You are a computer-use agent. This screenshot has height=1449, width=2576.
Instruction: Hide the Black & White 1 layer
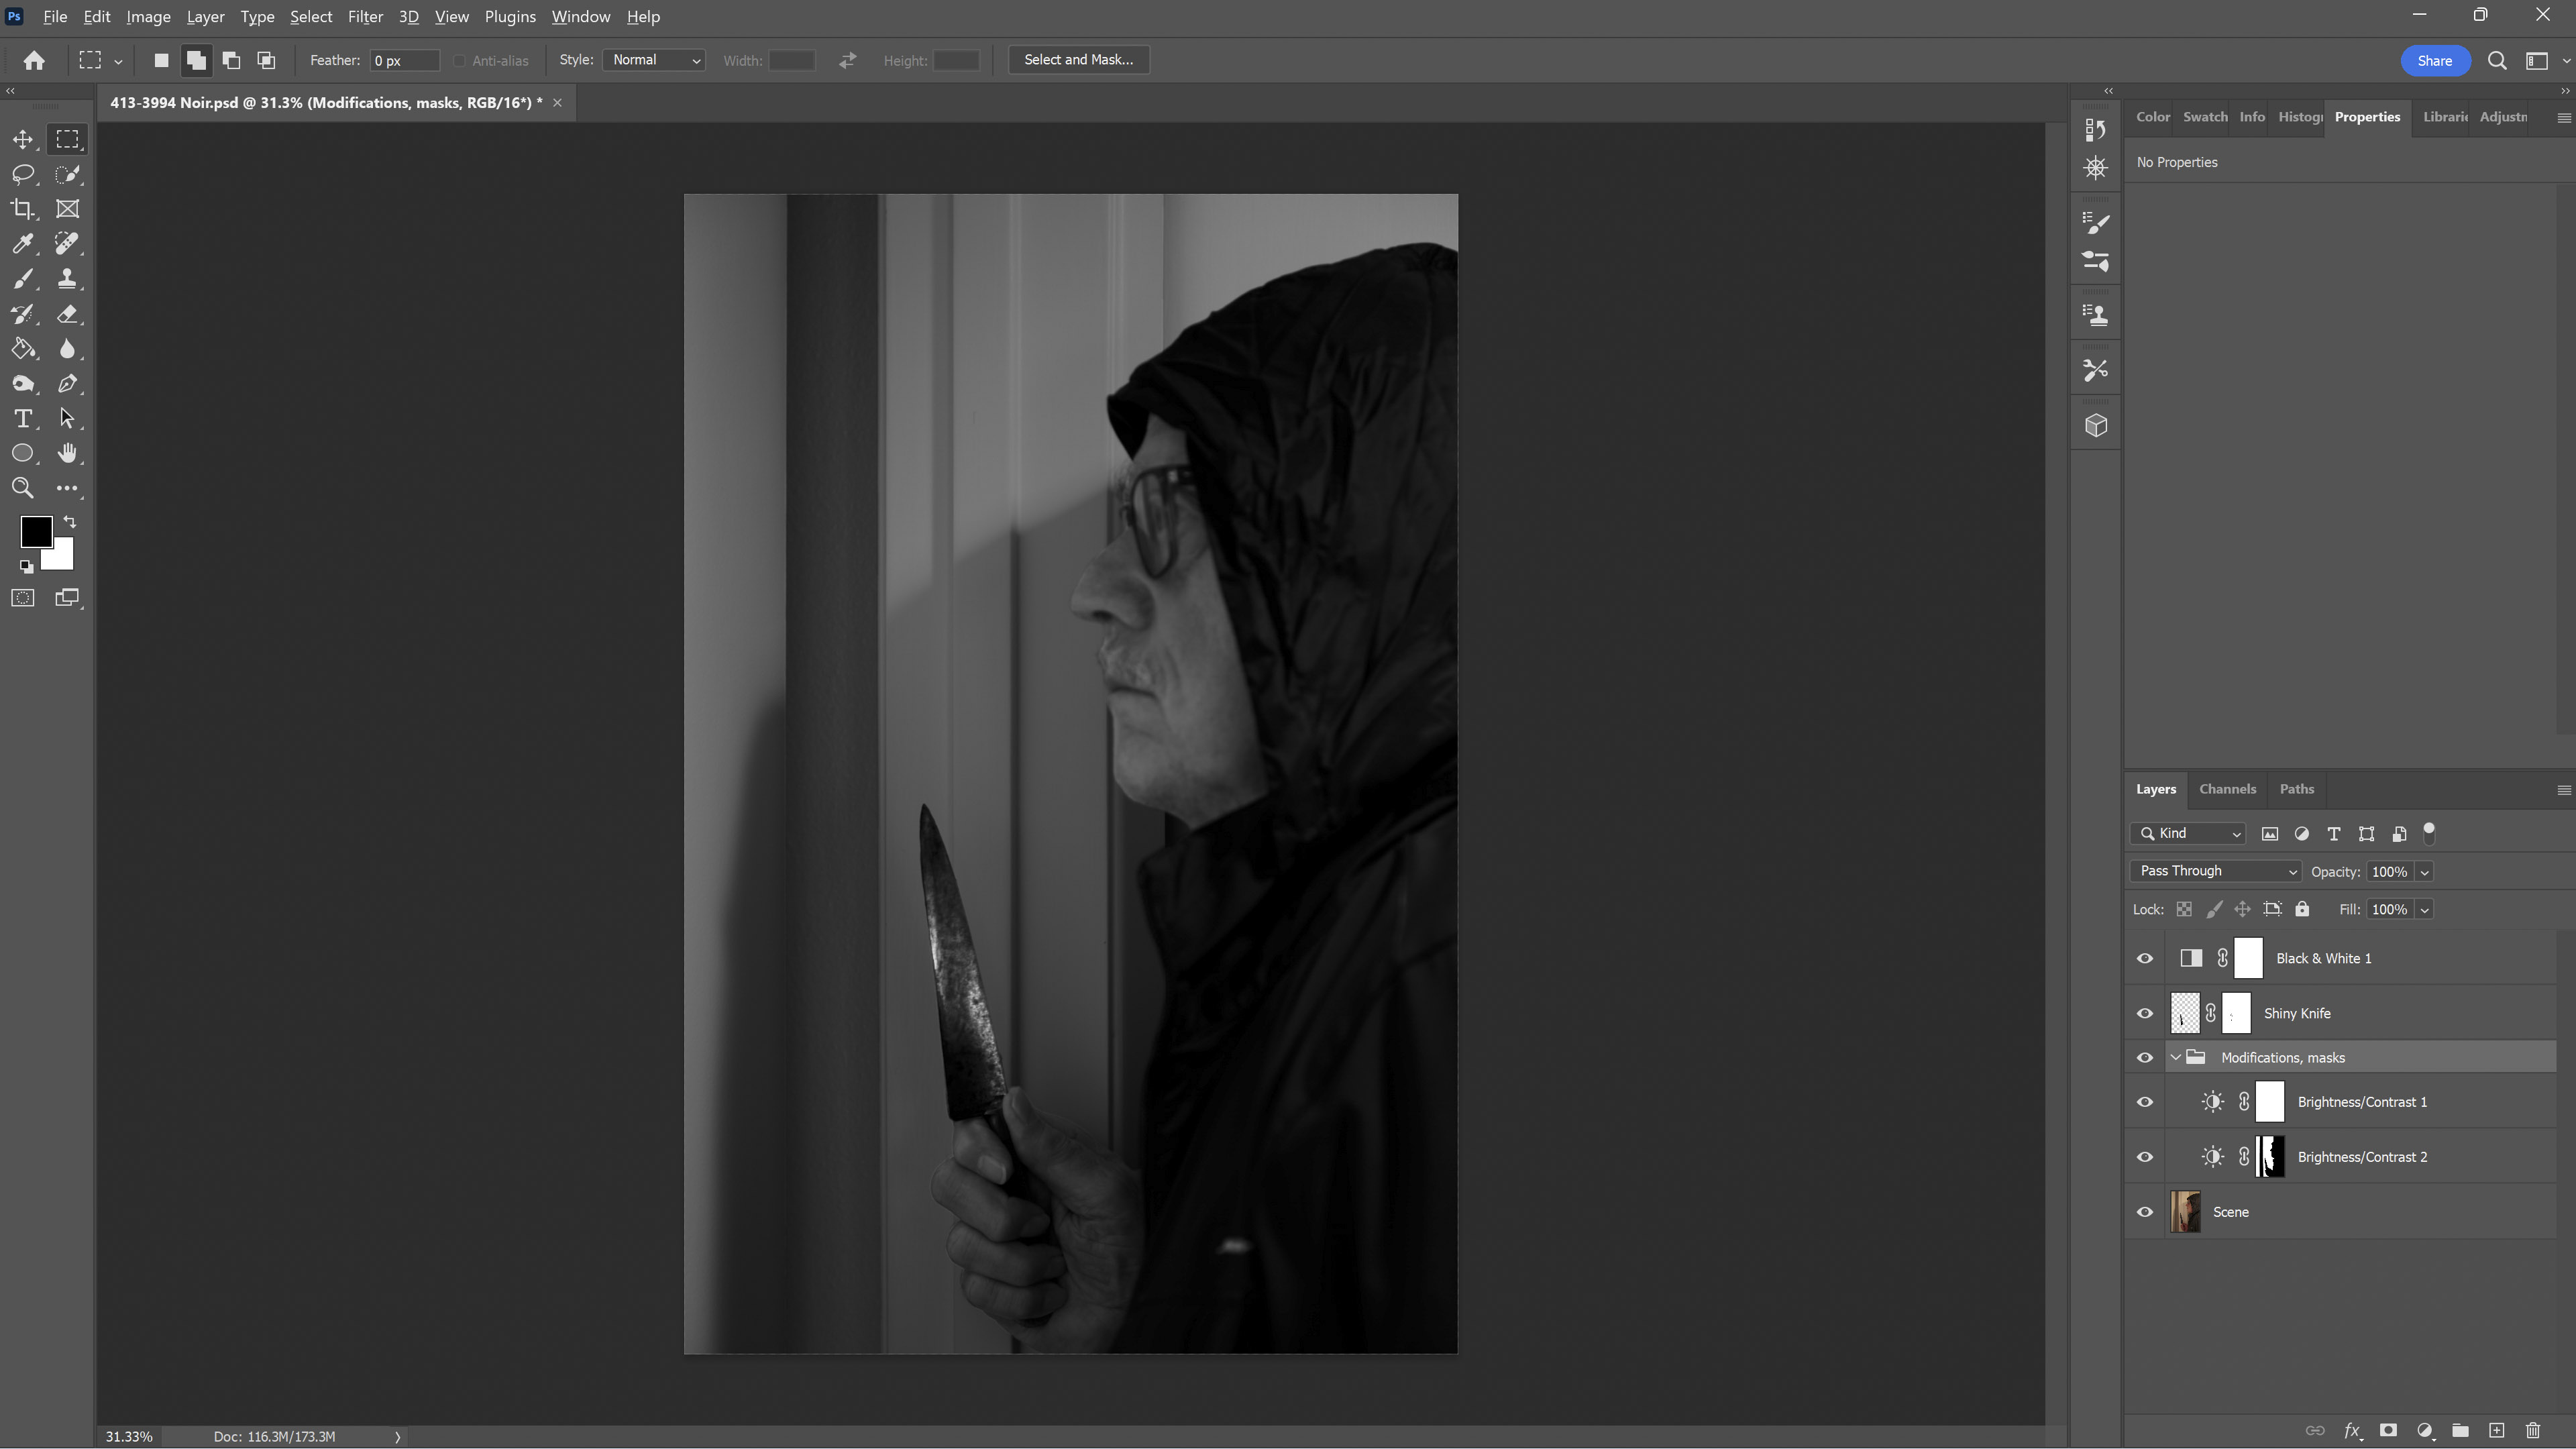pos(2145,959)
